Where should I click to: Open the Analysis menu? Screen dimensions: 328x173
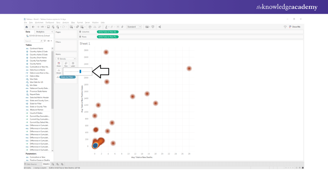(x=66, y=23)
